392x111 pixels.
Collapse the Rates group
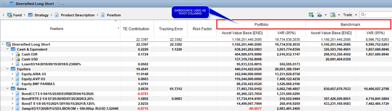[x=8, y=89]
